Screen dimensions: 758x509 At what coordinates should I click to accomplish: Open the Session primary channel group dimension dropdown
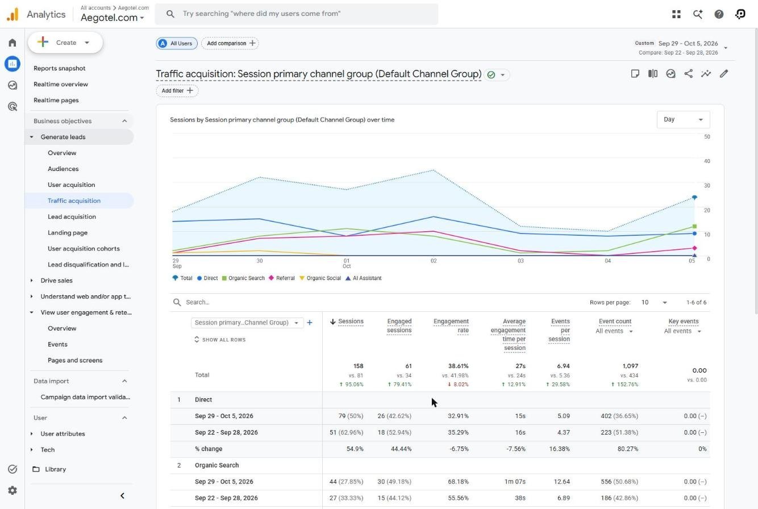247,323
